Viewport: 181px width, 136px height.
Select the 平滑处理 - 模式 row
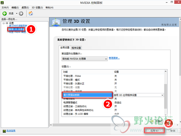113,80
